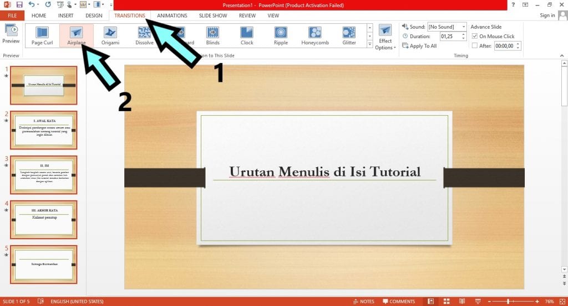Image resolution: width=568 pixels, height=306 pixels.
Task: Select slide 3 thumbnail titled II. ISI
Action: pos(43,174)
